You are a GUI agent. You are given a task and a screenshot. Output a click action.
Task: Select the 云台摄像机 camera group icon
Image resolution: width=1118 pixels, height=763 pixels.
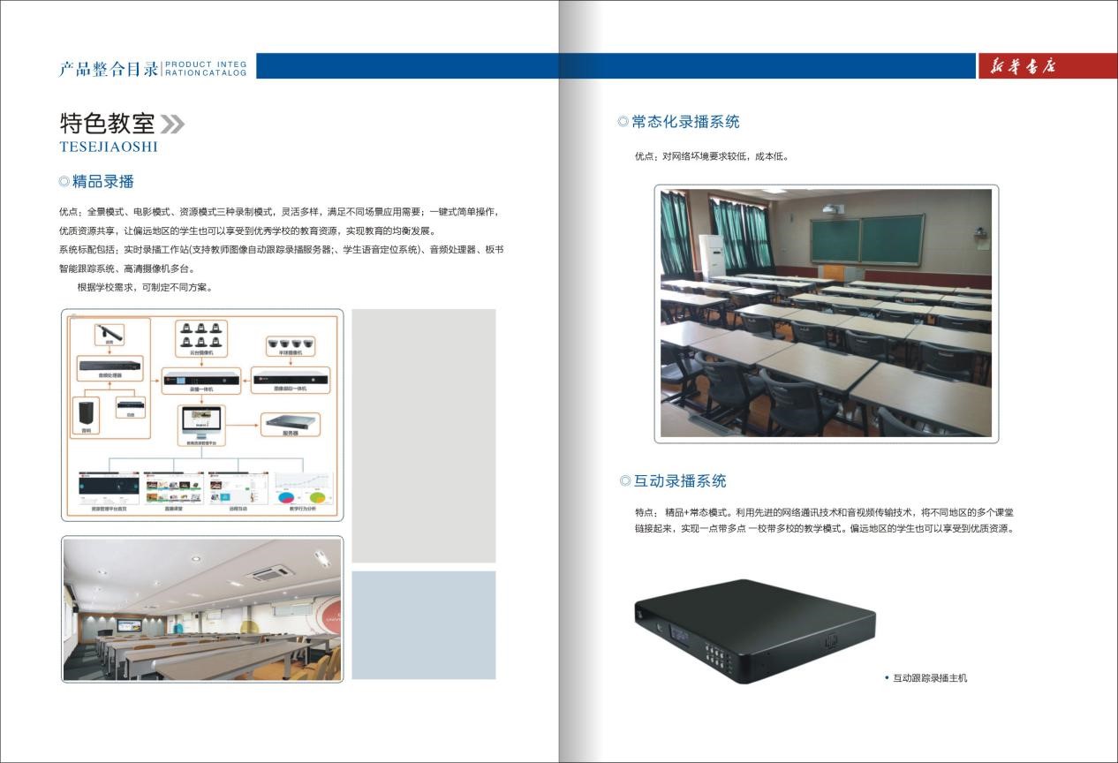pos(201,336)
